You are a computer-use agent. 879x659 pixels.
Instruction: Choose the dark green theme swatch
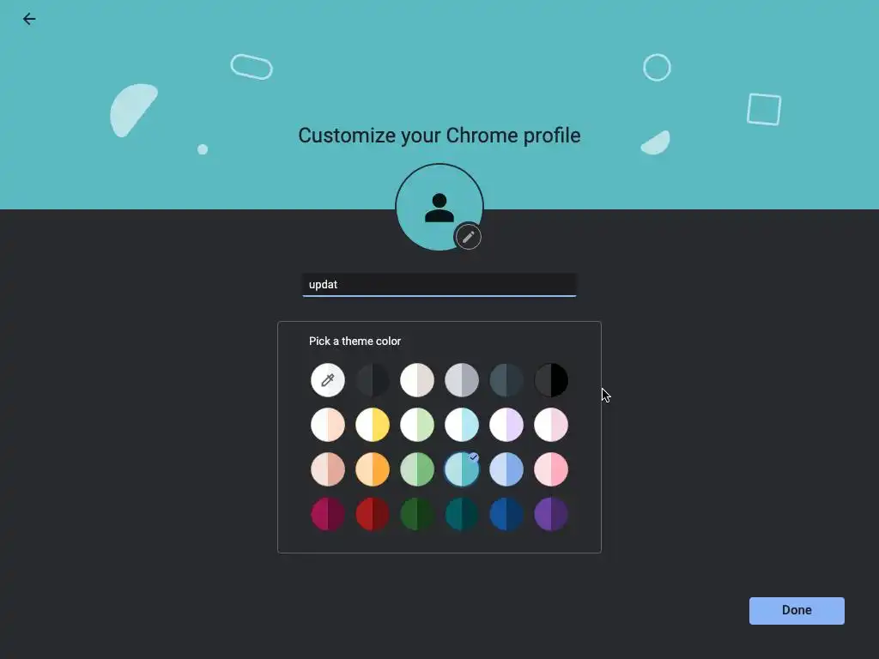(417, 515)
